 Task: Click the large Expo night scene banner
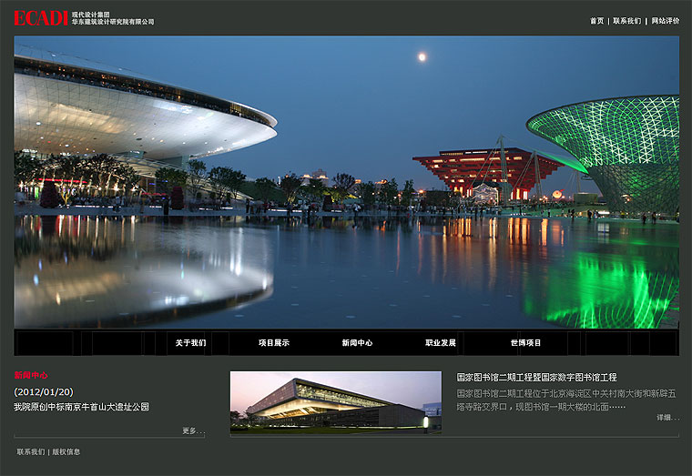346,182
